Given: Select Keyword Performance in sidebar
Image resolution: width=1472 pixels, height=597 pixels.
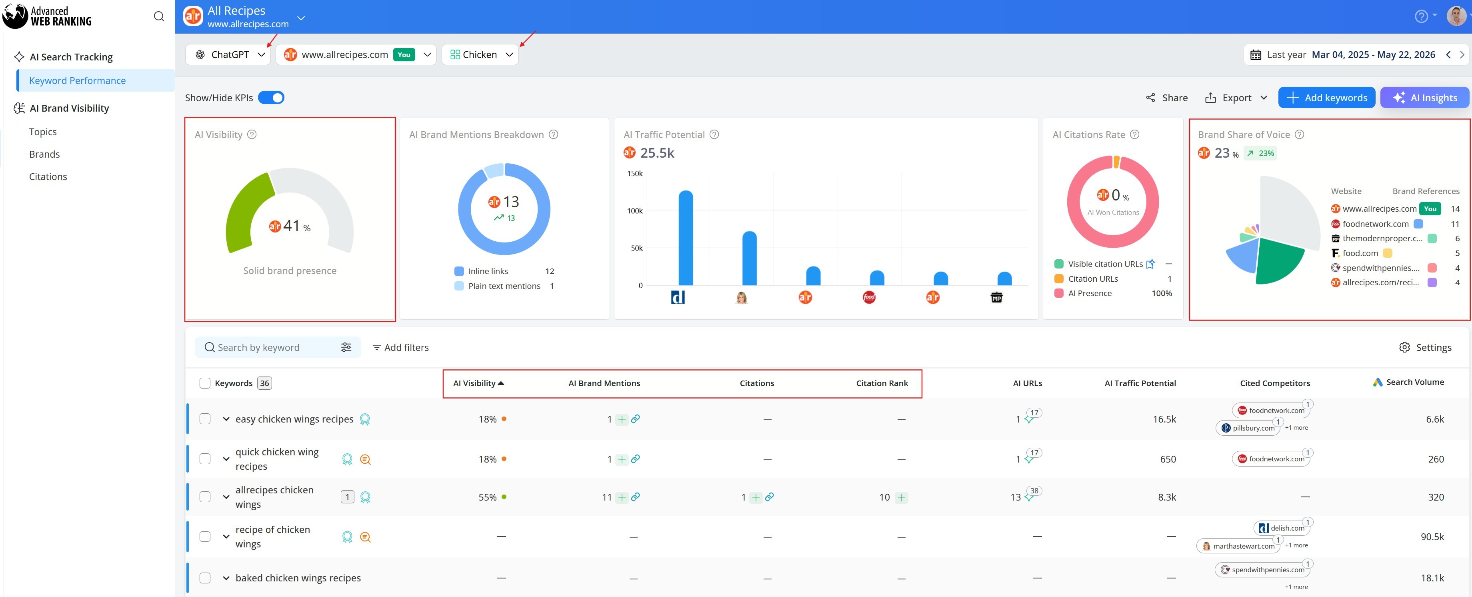Looking at the screenshot, I should tap(96, 81).
